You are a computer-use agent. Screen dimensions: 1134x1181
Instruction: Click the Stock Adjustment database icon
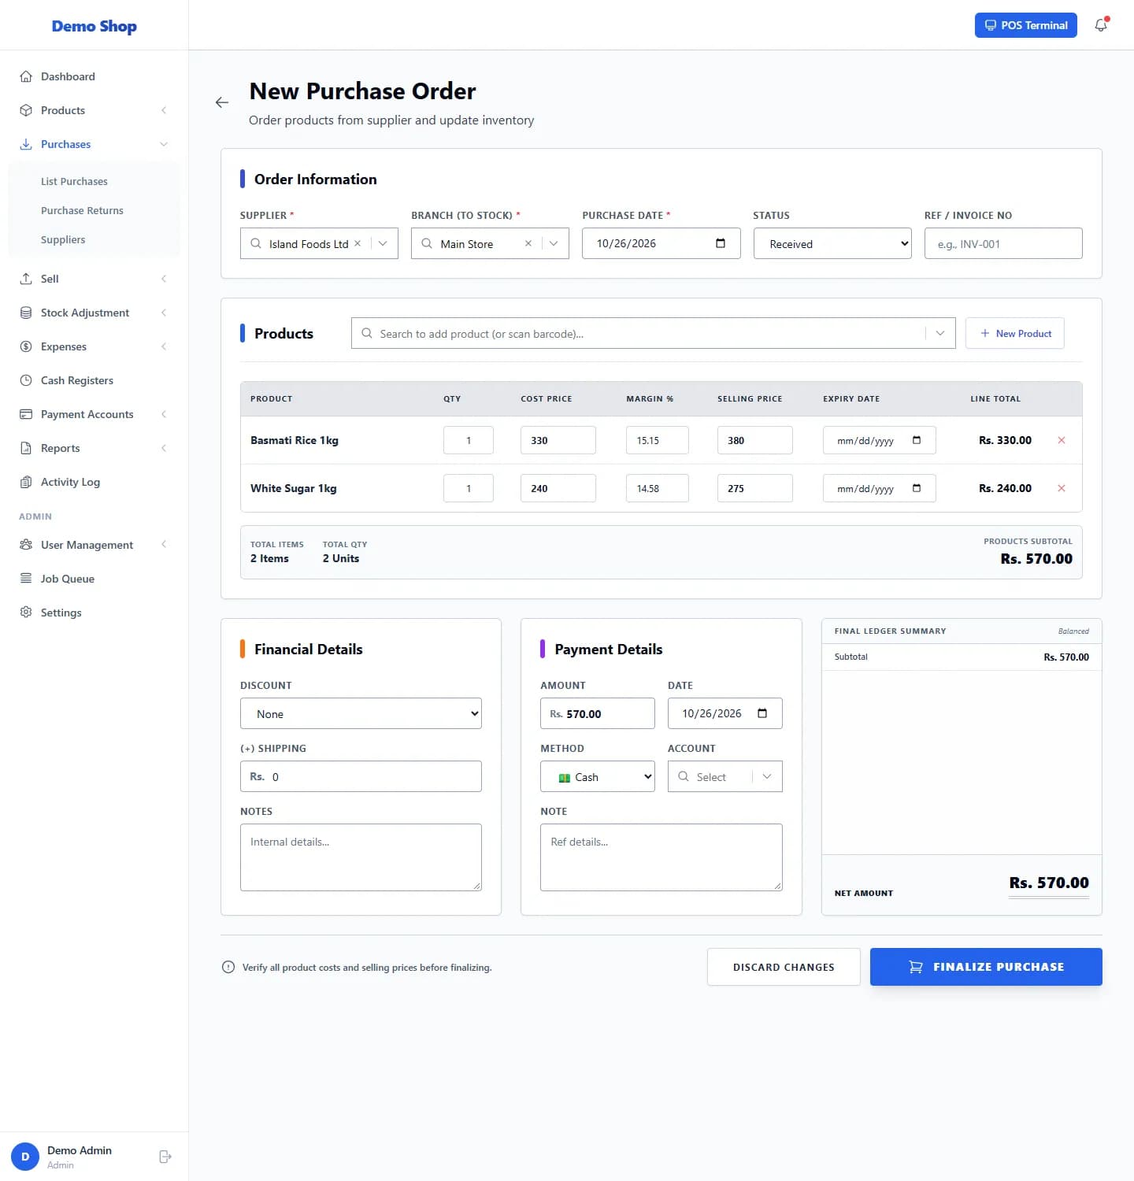(x=26, y=313)
